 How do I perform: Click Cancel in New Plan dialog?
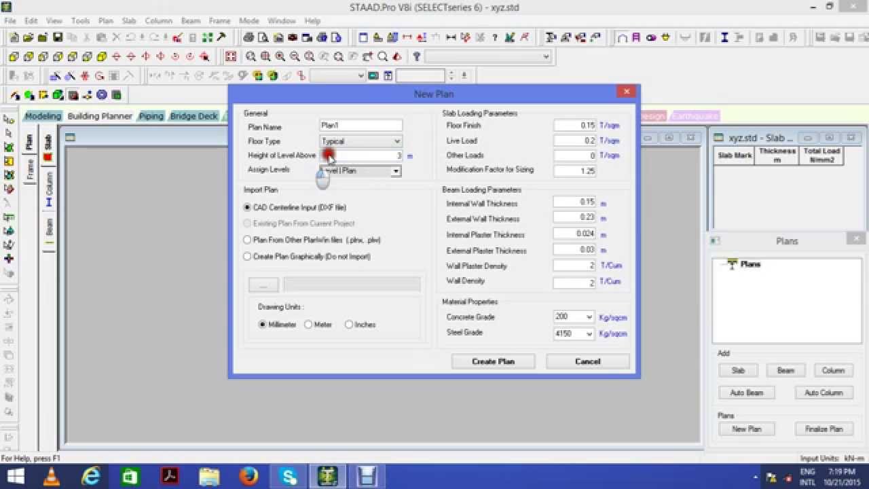coord(587,361)
